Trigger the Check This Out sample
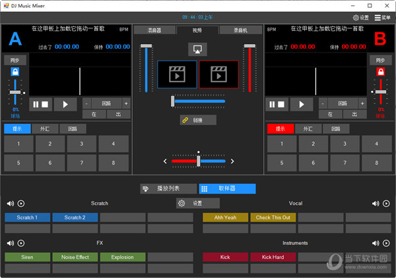 [x=273, y=217]
